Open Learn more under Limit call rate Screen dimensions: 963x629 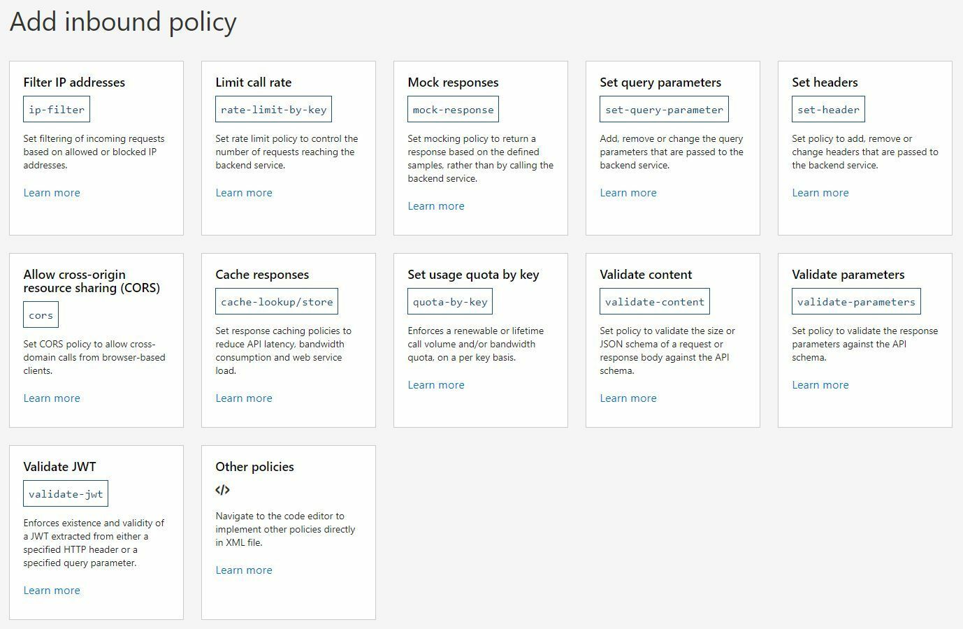pyautogui.click(x=244, y=192)
